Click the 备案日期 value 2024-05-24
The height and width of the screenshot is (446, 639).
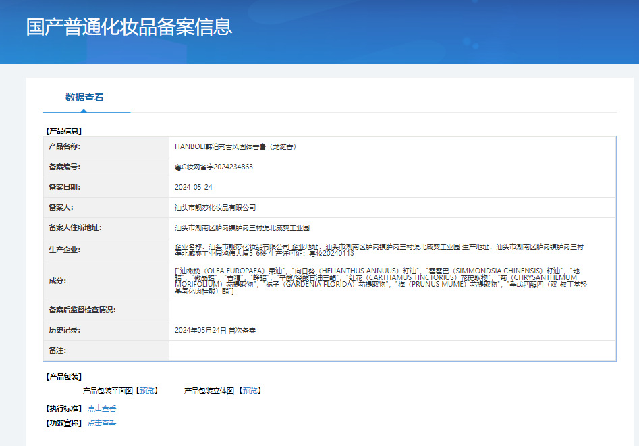pos(194,187)
